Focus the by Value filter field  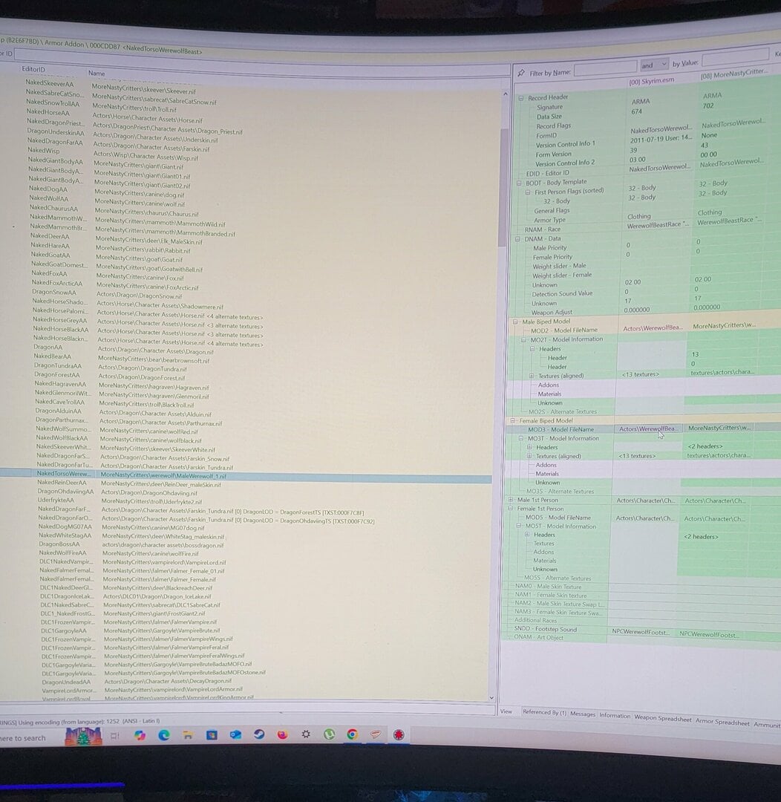(734, 57)
